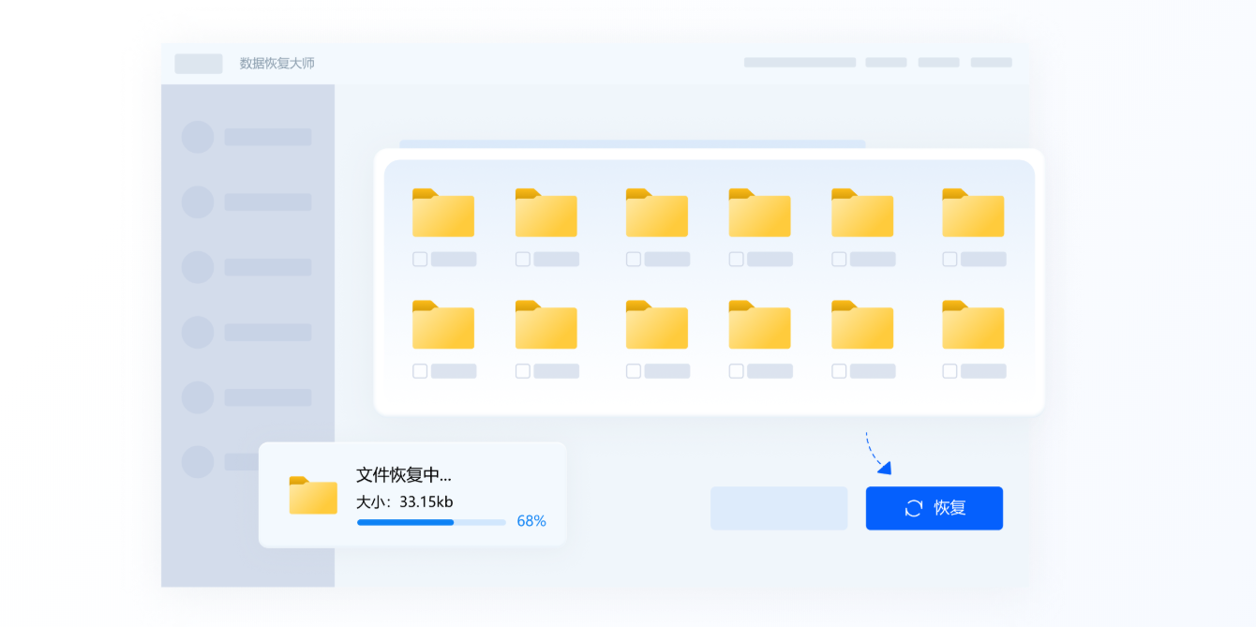This screenshot has width=1256, height=627.
Task: Check the box under the fourth bottom-row folder
Action: tap(736, 370)
